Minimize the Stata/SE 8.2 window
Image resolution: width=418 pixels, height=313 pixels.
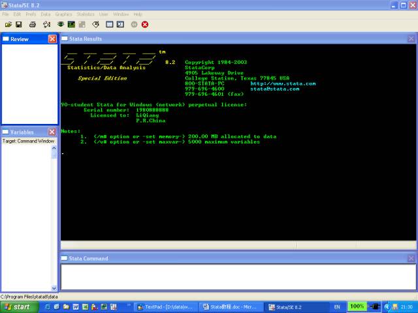(x=394, y=5)
